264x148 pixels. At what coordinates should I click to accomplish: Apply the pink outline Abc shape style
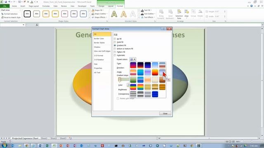(x=64, y=14)
